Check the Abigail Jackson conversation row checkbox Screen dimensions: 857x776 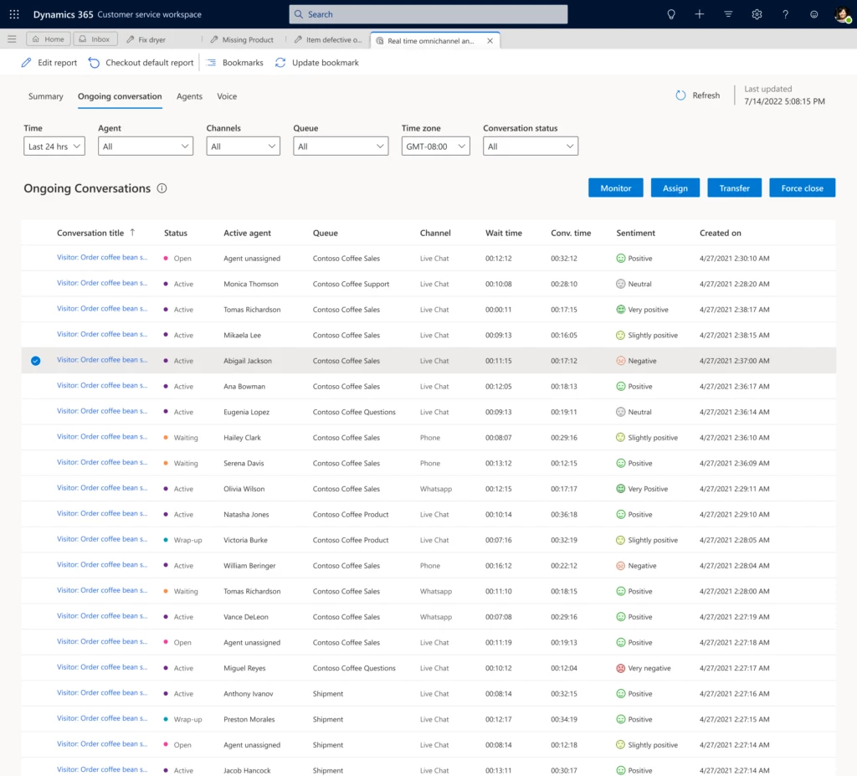(x=35, y=361)
